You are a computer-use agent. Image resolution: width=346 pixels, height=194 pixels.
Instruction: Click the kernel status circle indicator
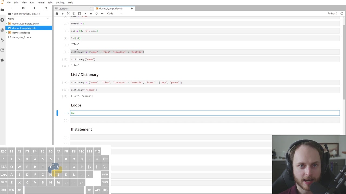[342, 13]
